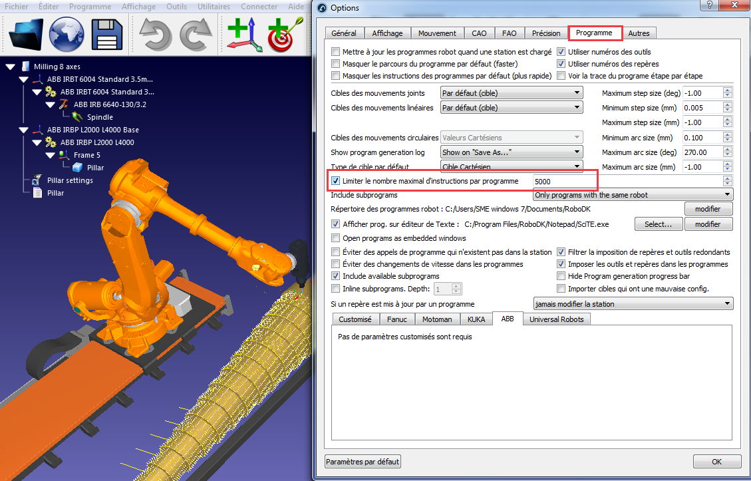Click Paramètres par défaut button

click(363, 462)
